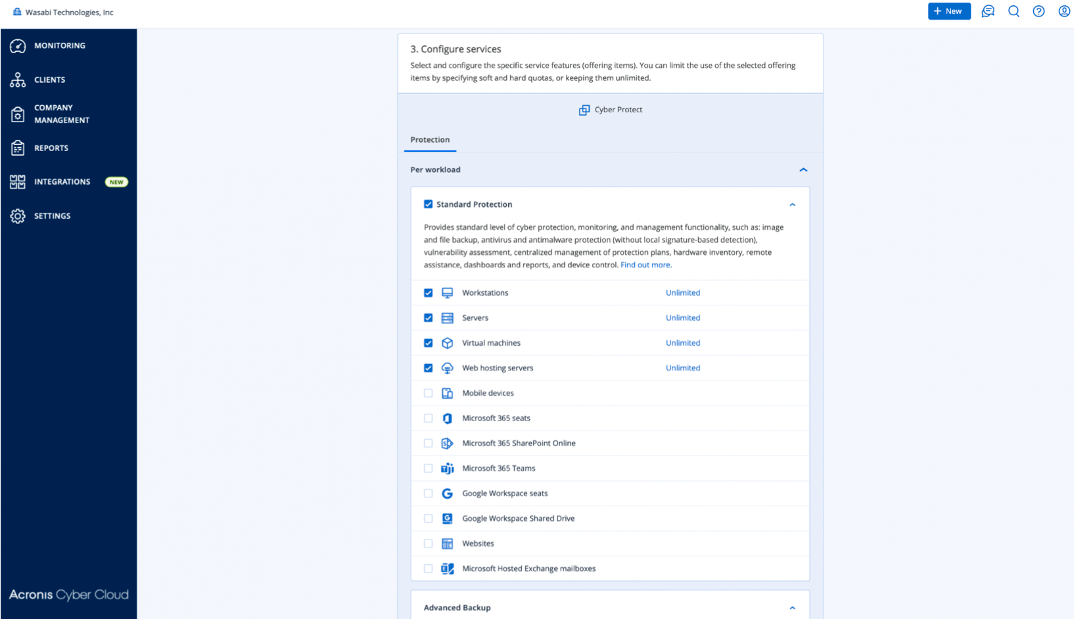This screenshot has width=1074, height=619.
Task: Enable the Mobile devices checkbox
Action: coord(429,393)
